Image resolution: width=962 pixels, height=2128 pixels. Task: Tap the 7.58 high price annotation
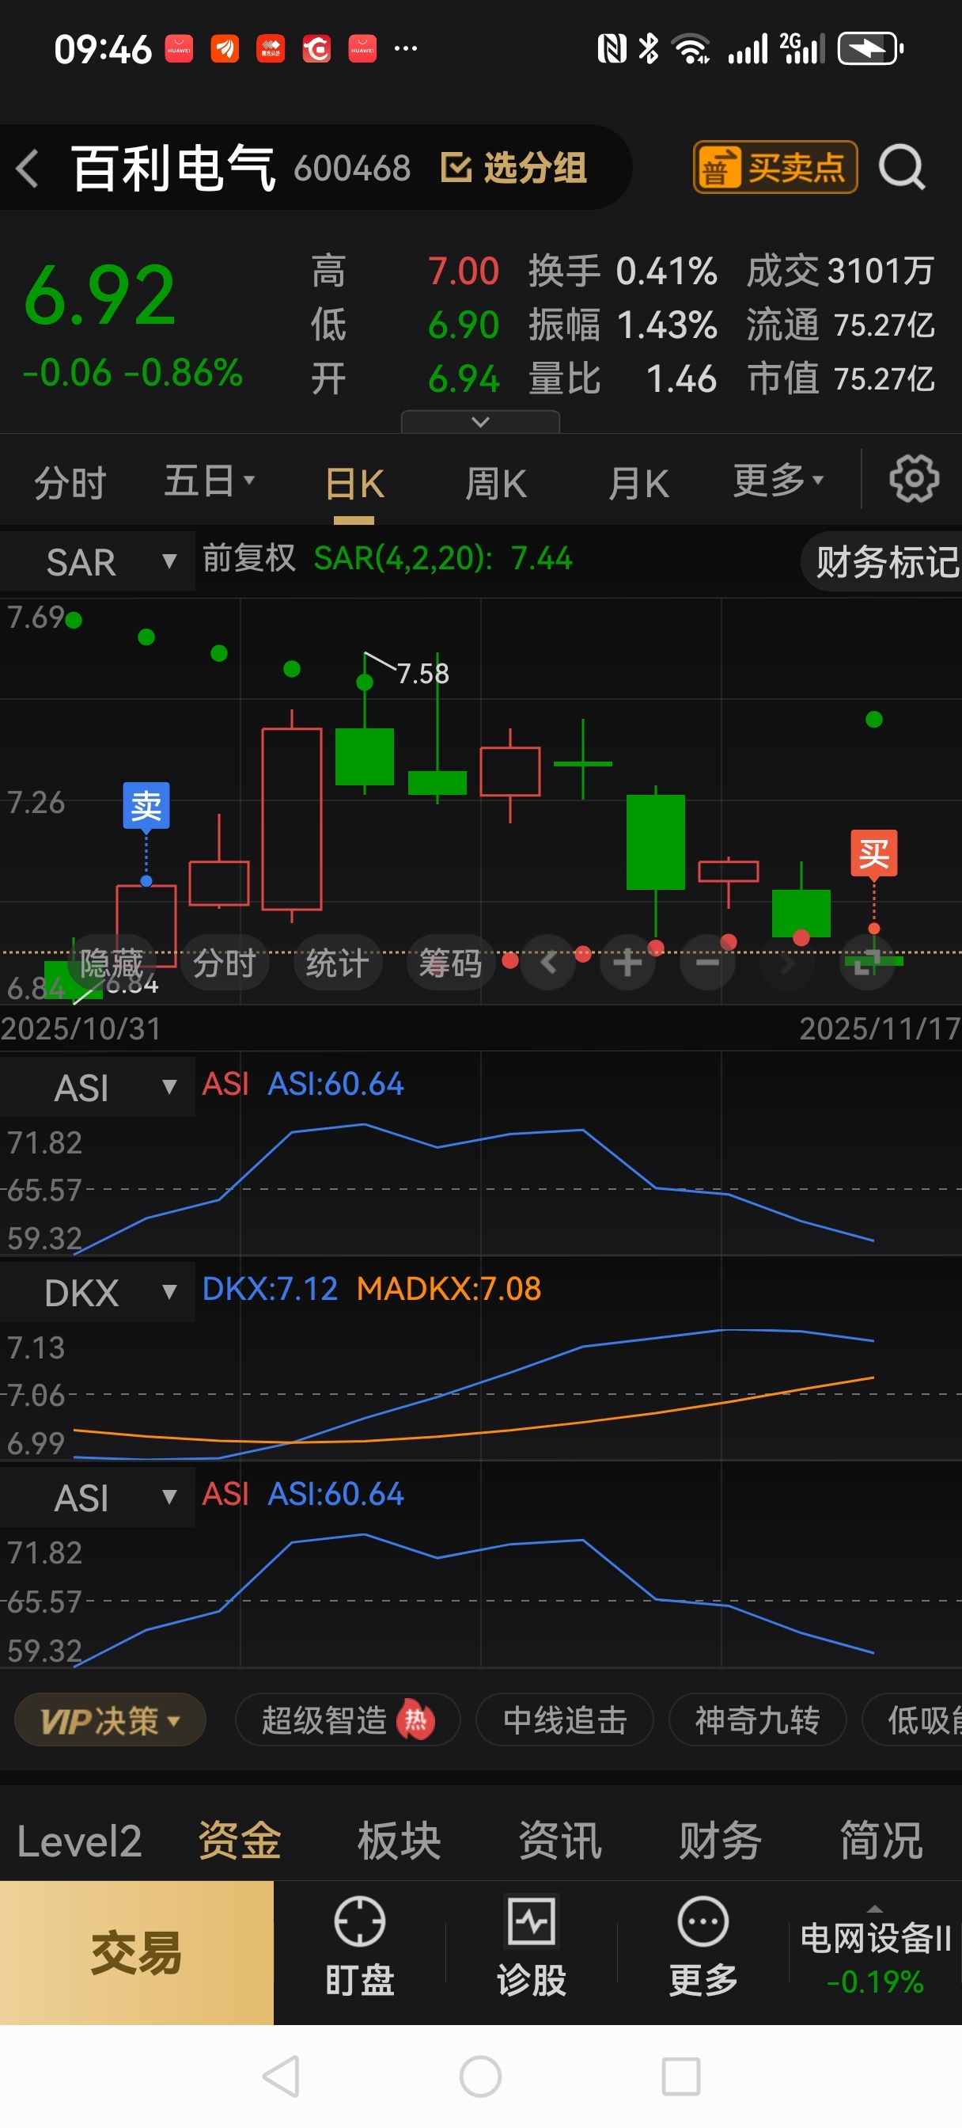click(422, 673)
